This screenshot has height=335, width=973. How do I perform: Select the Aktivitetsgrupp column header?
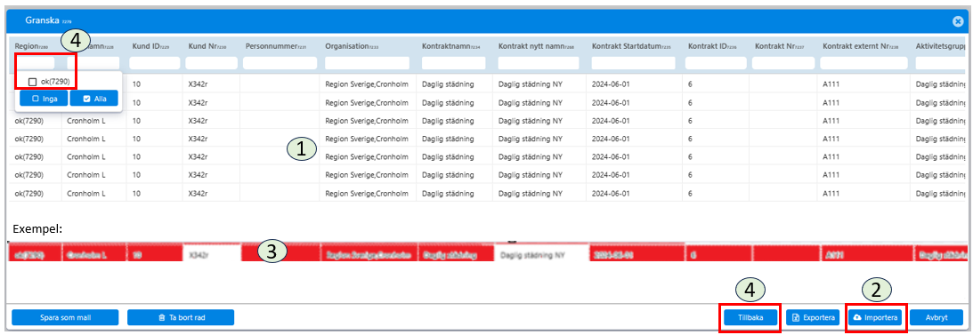(x=941, y=46)
